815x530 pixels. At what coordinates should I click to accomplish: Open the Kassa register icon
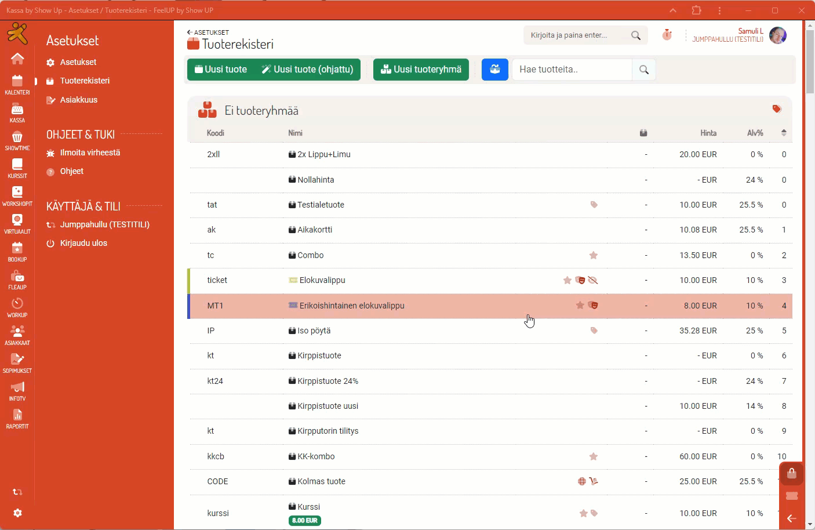point(17,112)
